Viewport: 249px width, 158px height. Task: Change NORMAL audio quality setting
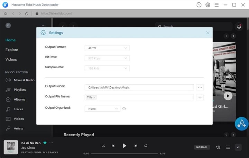tap(202, 147)
